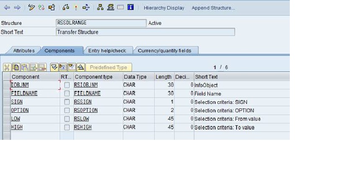This screenshot has height=192, width=343.
Task: Collapse all includes with the double-up icon
Action: point(81,67)
